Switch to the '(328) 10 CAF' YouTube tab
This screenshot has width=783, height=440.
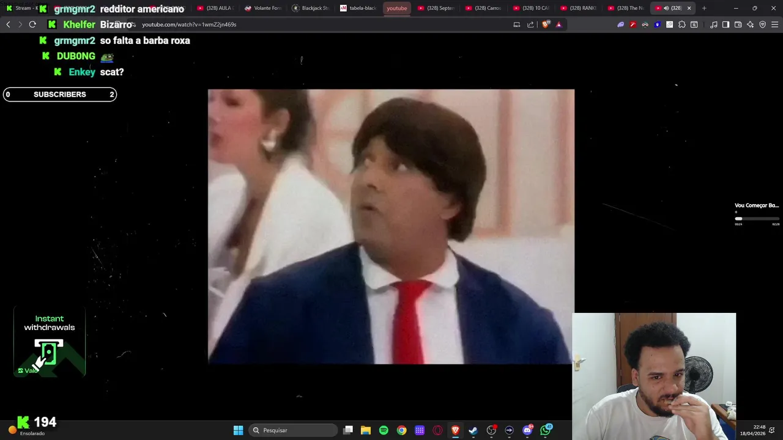pos(532,8)
